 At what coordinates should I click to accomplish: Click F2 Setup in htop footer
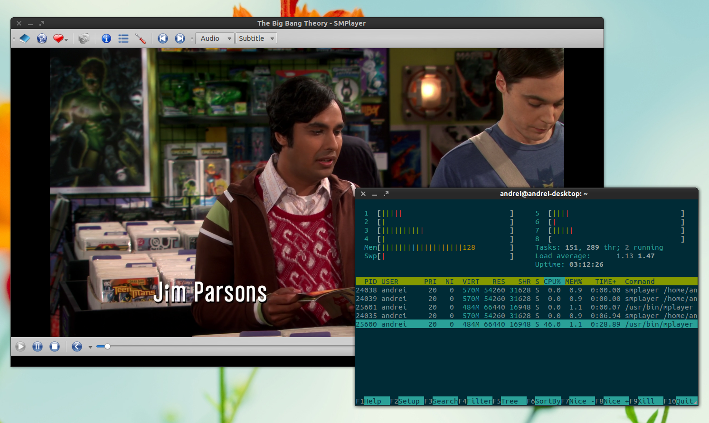[x=407, y=401]
